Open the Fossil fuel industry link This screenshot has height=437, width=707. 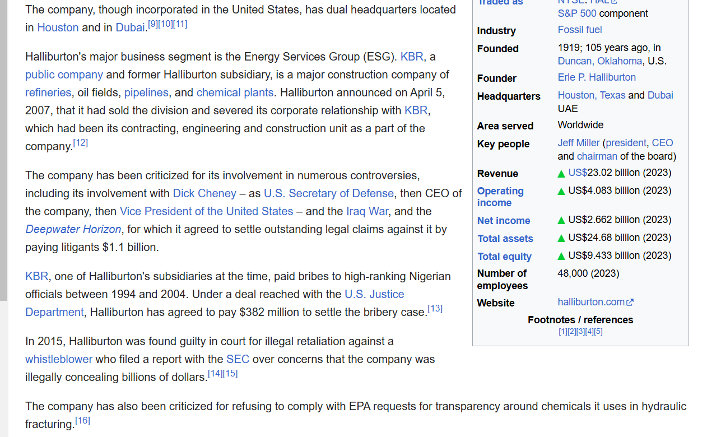point(580,30)
